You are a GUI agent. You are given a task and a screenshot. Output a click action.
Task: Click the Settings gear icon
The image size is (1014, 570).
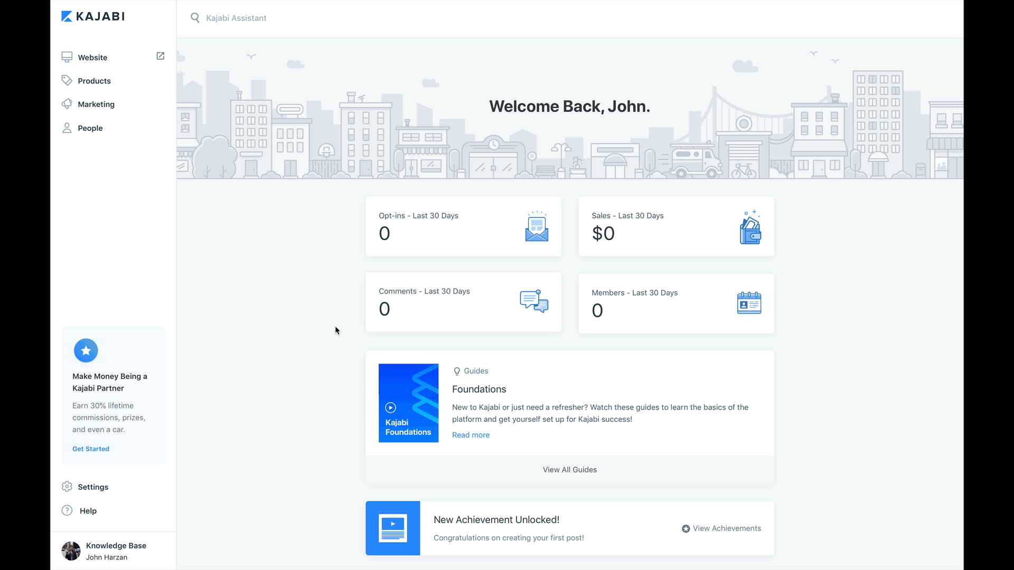[67, 487]
